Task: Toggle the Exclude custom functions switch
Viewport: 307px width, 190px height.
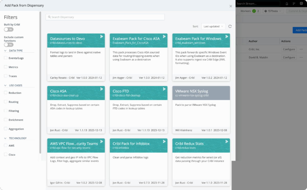Action: [9, 45]
